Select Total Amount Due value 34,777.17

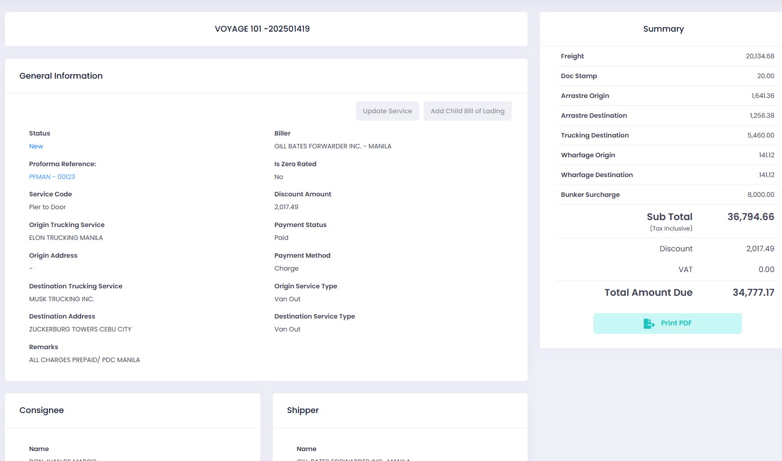point(753,292)
